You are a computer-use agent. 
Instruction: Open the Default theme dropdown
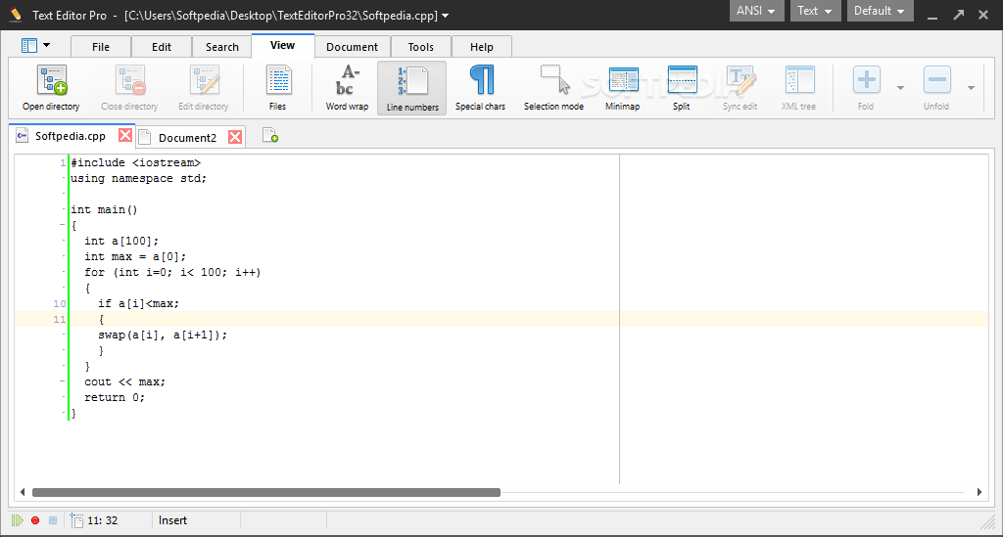[880, 11]
